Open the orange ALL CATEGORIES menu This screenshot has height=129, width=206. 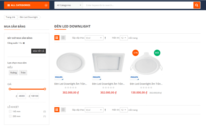(27, 5)
